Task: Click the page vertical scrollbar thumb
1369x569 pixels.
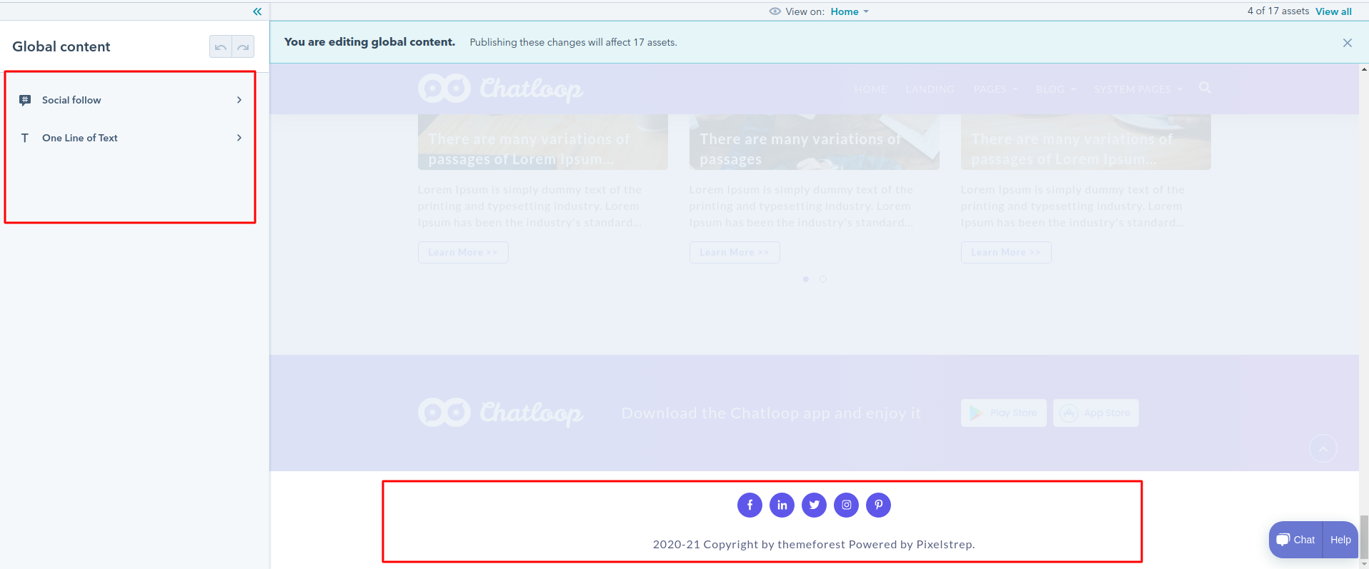Action: tap(1364, 537)
